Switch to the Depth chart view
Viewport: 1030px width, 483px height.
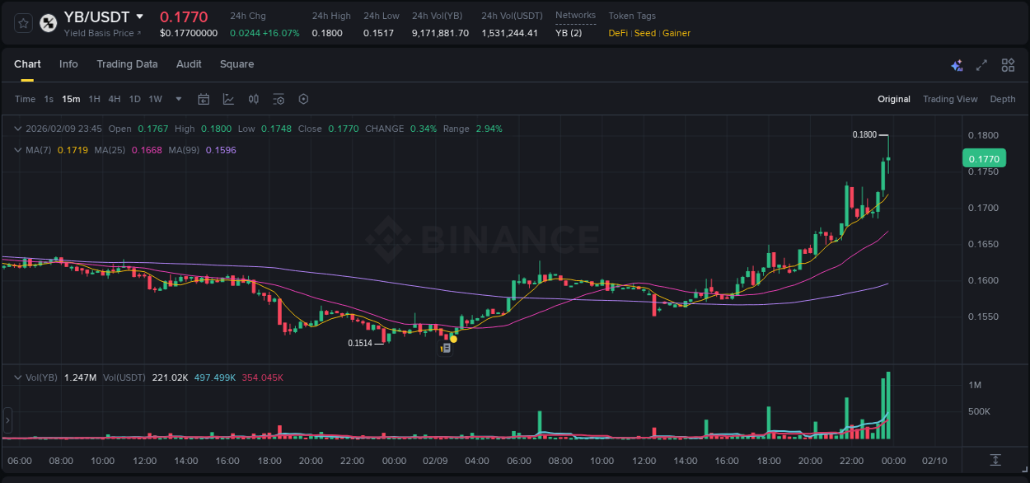(x=1003, y=99)
